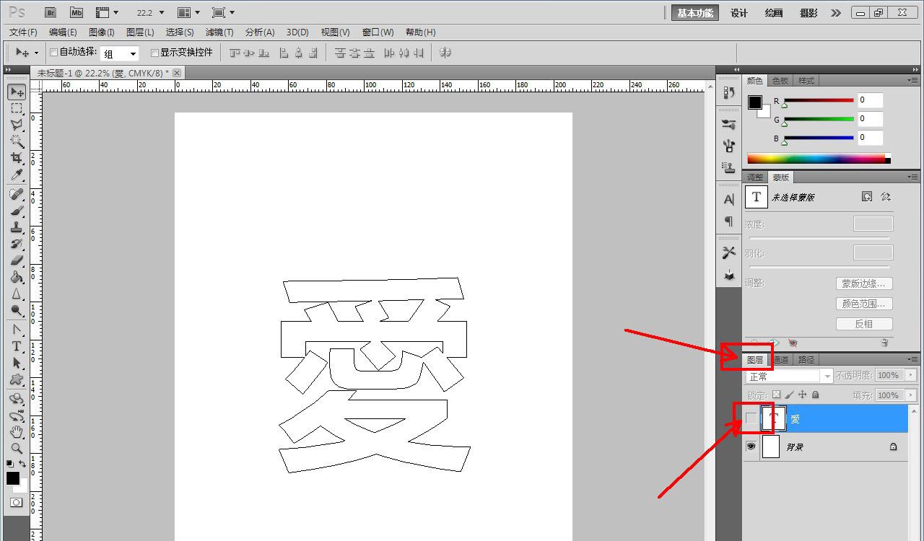The width and height of the screenshot is (924, 541).
Task: Open the Paragraph panel icon
Action: coord(728,221)
